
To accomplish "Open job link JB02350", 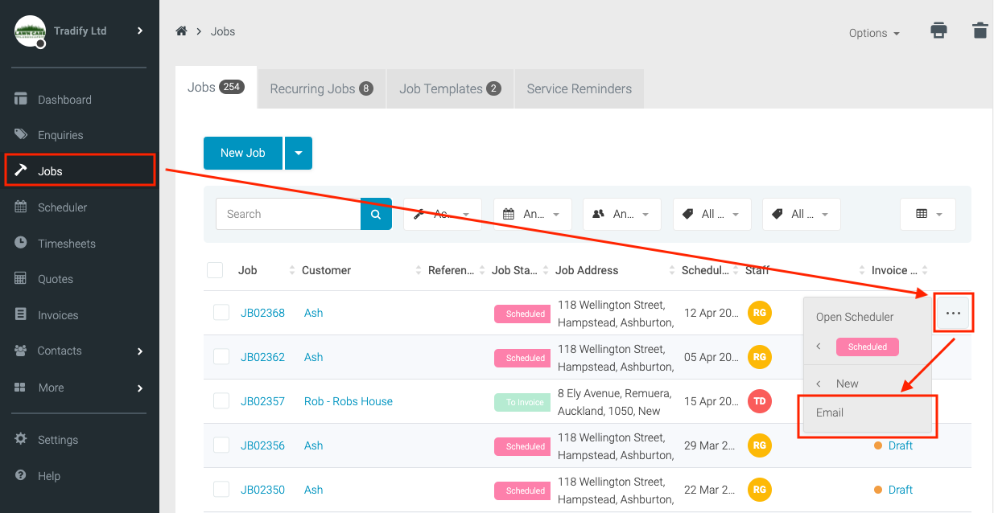I will [x=262, y=490].
